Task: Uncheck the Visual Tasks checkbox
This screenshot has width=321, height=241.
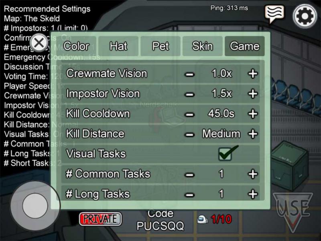Action: click(225, 154)
